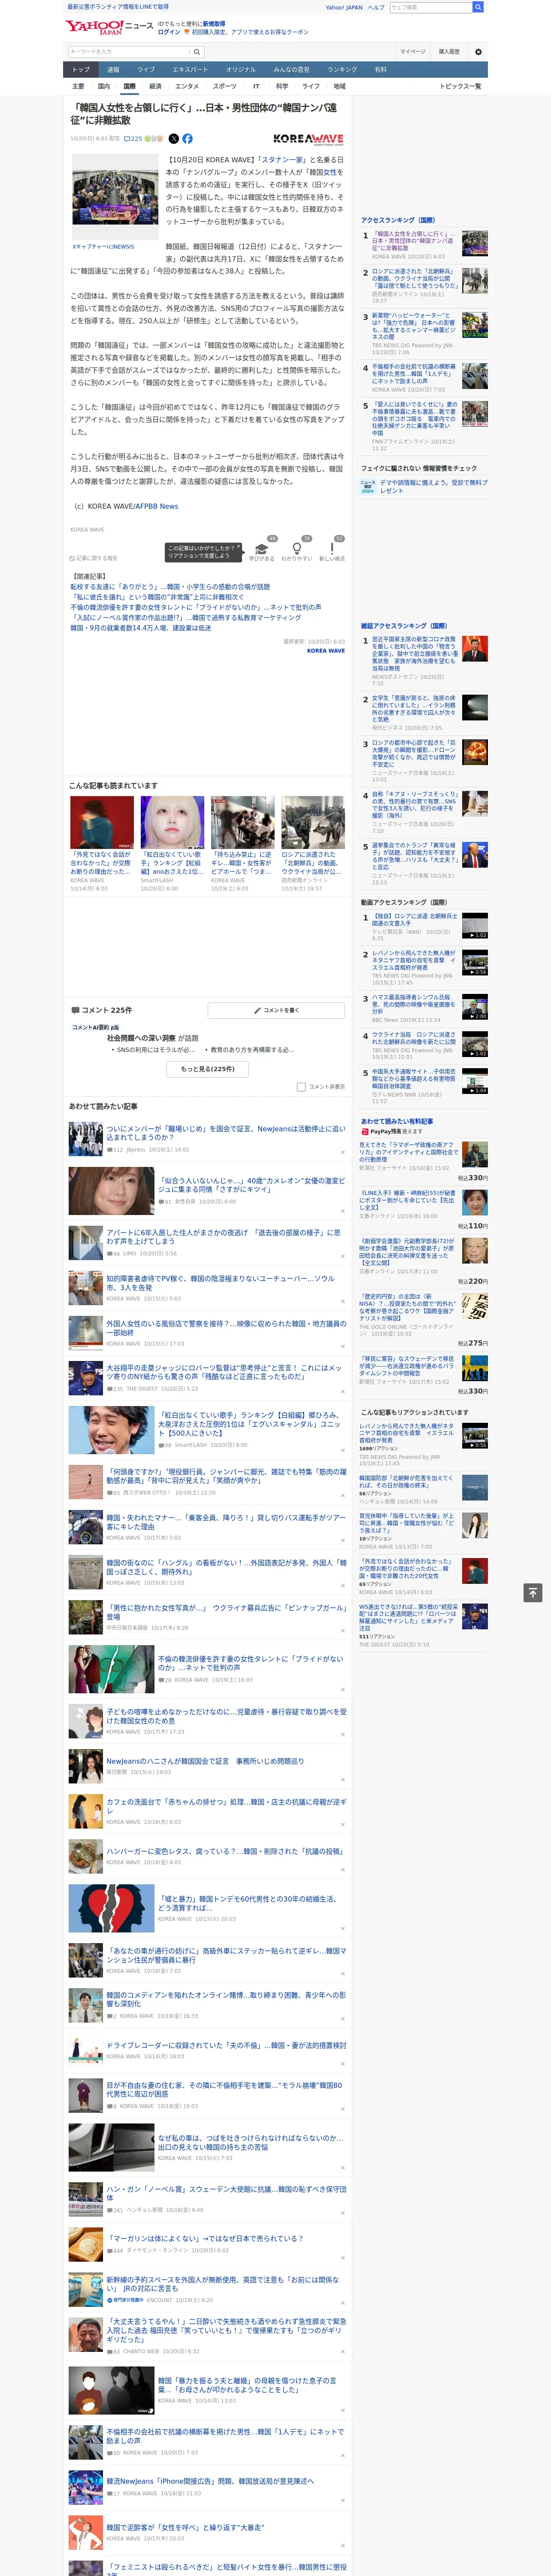Viewport: 551px width, 2576px height.
Task: Open article NewJeansのハニさんが韓国国会で証言
Action: click(x=205, y=1761)
